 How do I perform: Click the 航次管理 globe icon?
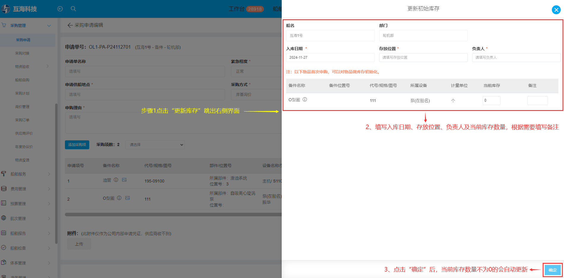tap(4, 218)
